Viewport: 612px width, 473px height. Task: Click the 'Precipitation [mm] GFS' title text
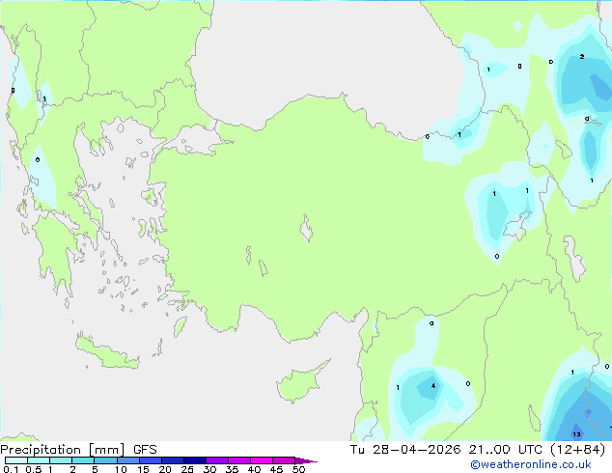coord(78,450)
